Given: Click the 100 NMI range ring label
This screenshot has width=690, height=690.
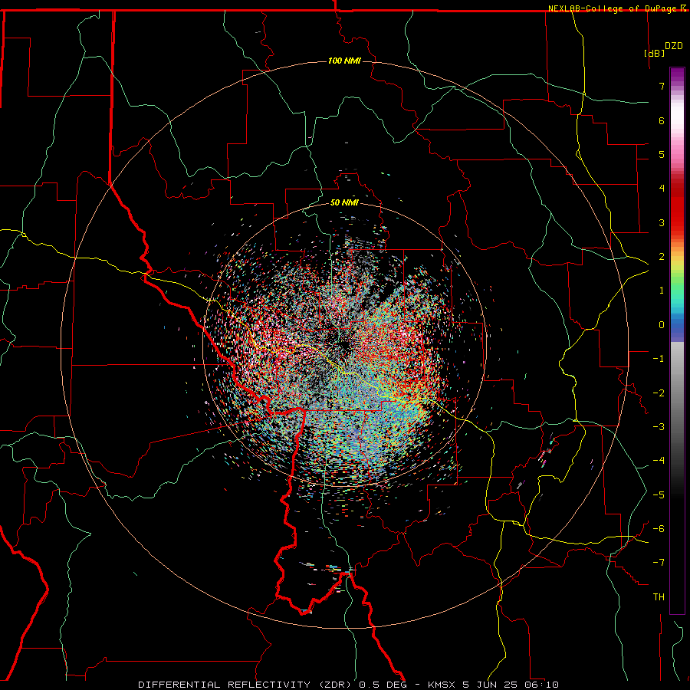Looking at the screenshot, I should click(344, 61).
